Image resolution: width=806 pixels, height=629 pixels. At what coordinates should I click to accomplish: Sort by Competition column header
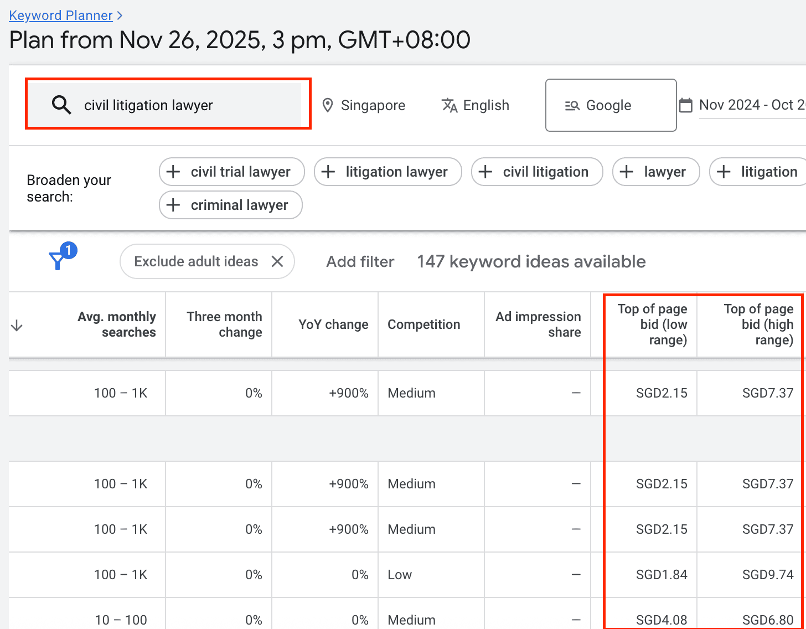(x=423, y=324)
